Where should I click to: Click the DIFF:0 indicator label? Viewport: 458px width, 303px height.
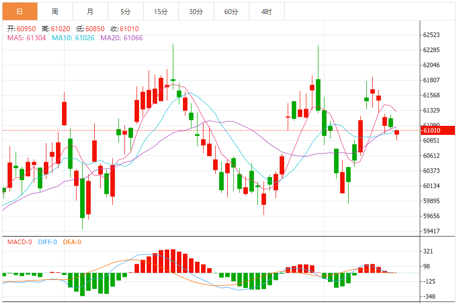pos(47,242)
